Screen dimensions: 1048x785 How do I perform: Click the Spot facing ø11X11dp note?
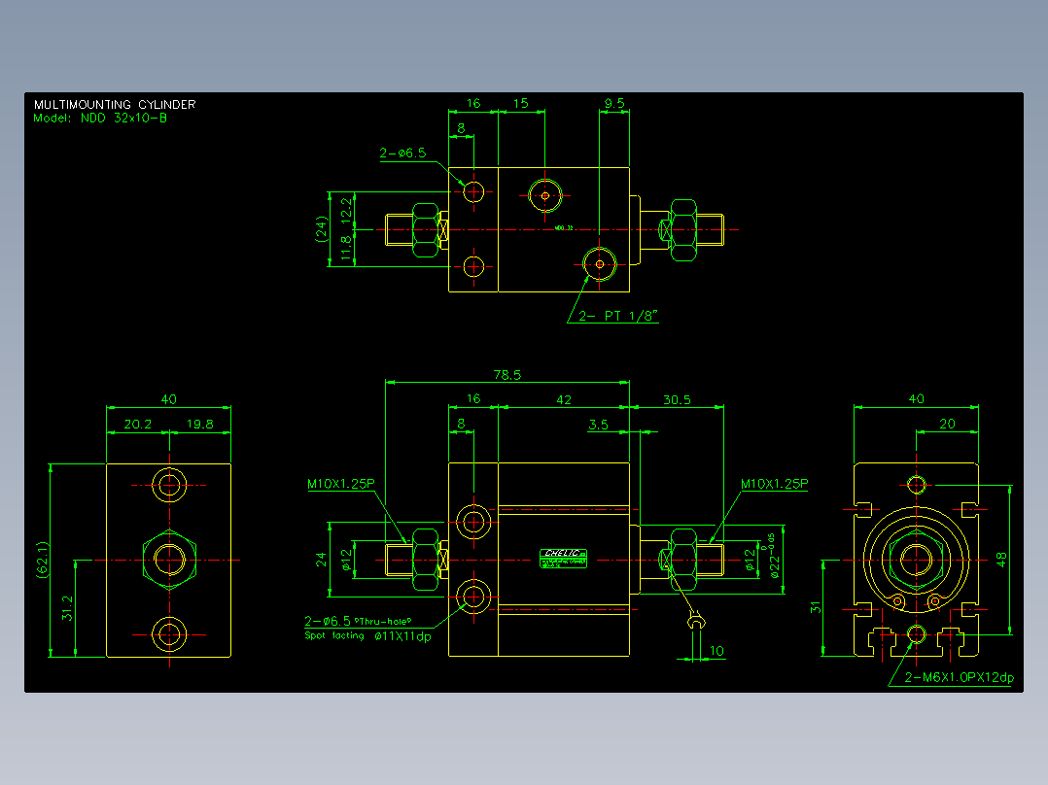pyautogui.click(x=367, y=636)
